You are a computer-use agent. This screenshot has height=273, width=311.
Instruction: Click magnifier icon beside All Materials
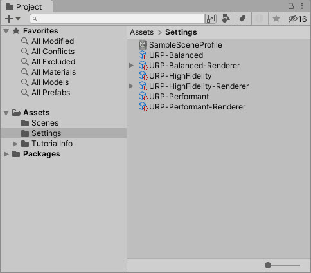(25, 72)
